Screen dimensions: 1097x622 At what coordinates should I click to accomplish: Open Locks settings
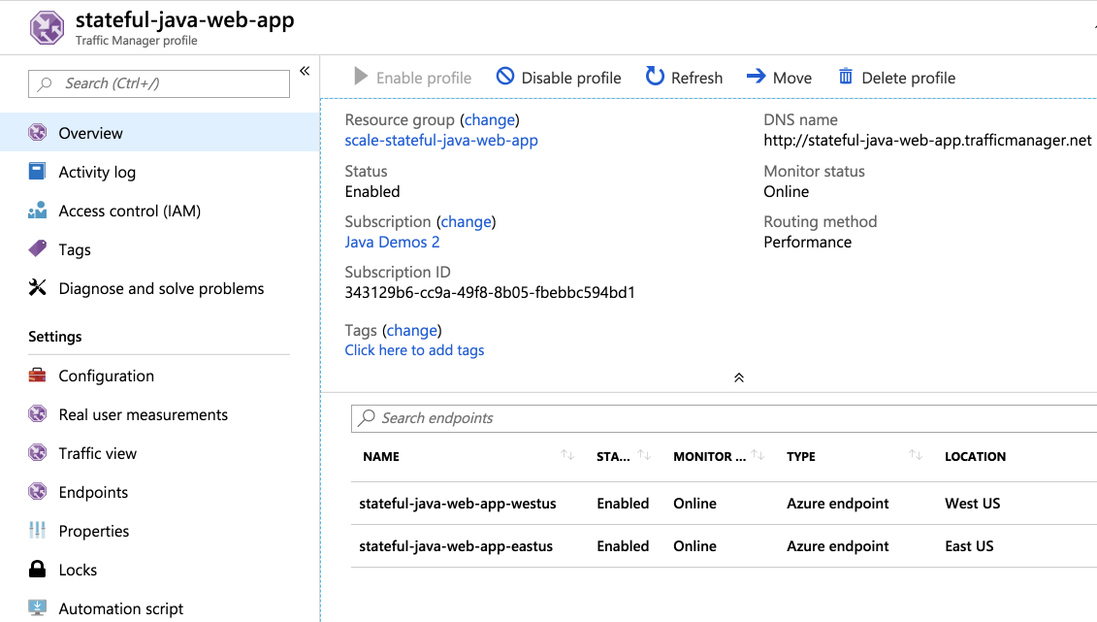click(78, 571)
